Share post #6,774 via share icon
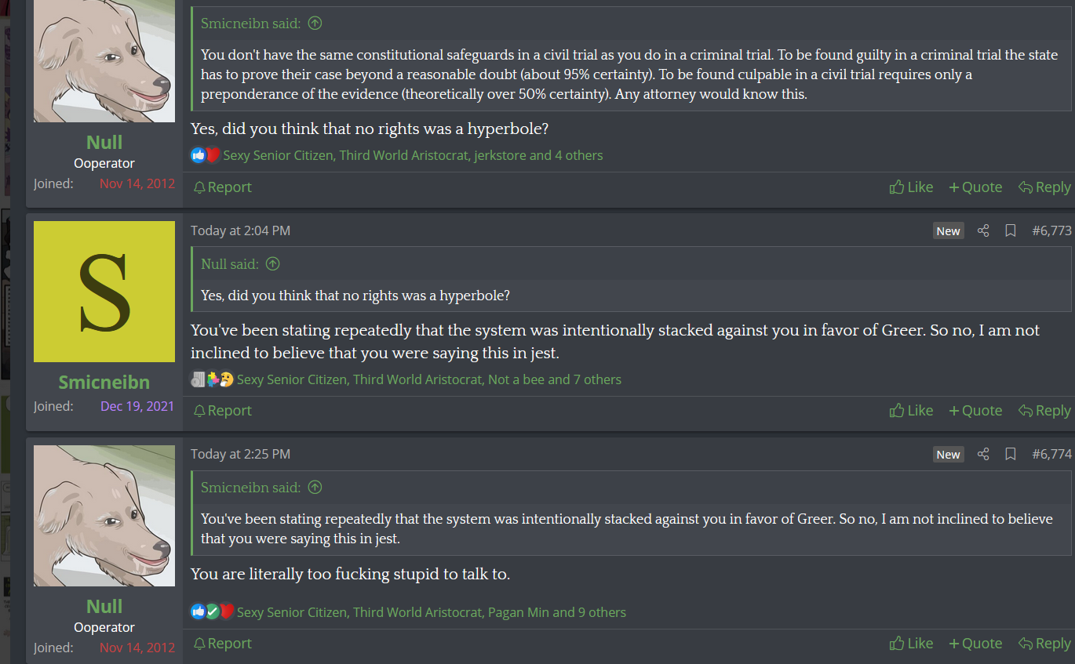Image resolution: width=1075 pixels, height=664 pixels. pyautogui.click(x=983, y=454)
